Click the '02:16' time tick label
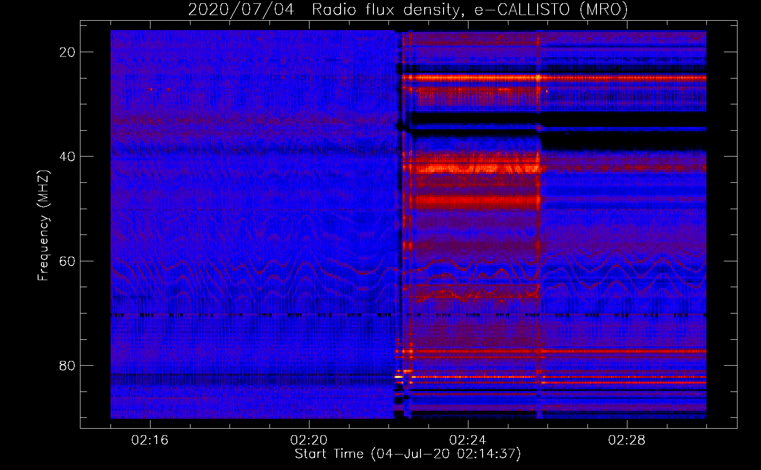Image resolution: width=761 pixels, height=470 pixels. click(x=150, y=440)
